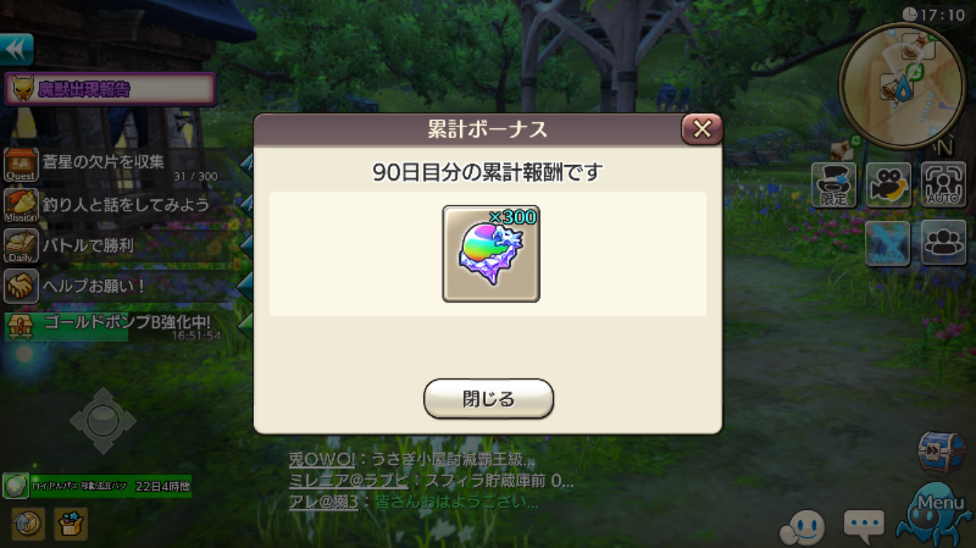Open the camera mode icon
Image resolution: width=976 pixels, height=548 pixels.
pyautogui.click(x=888, y=185)
